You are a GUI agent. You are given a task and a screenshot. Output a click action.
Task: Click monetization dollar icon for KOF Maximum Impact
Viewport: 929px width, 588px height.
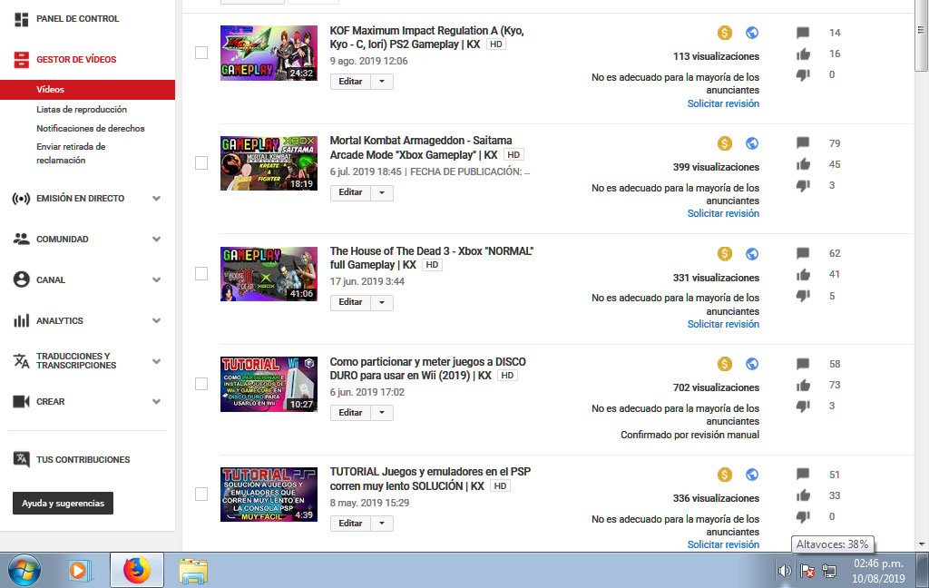tap(725, 33)
